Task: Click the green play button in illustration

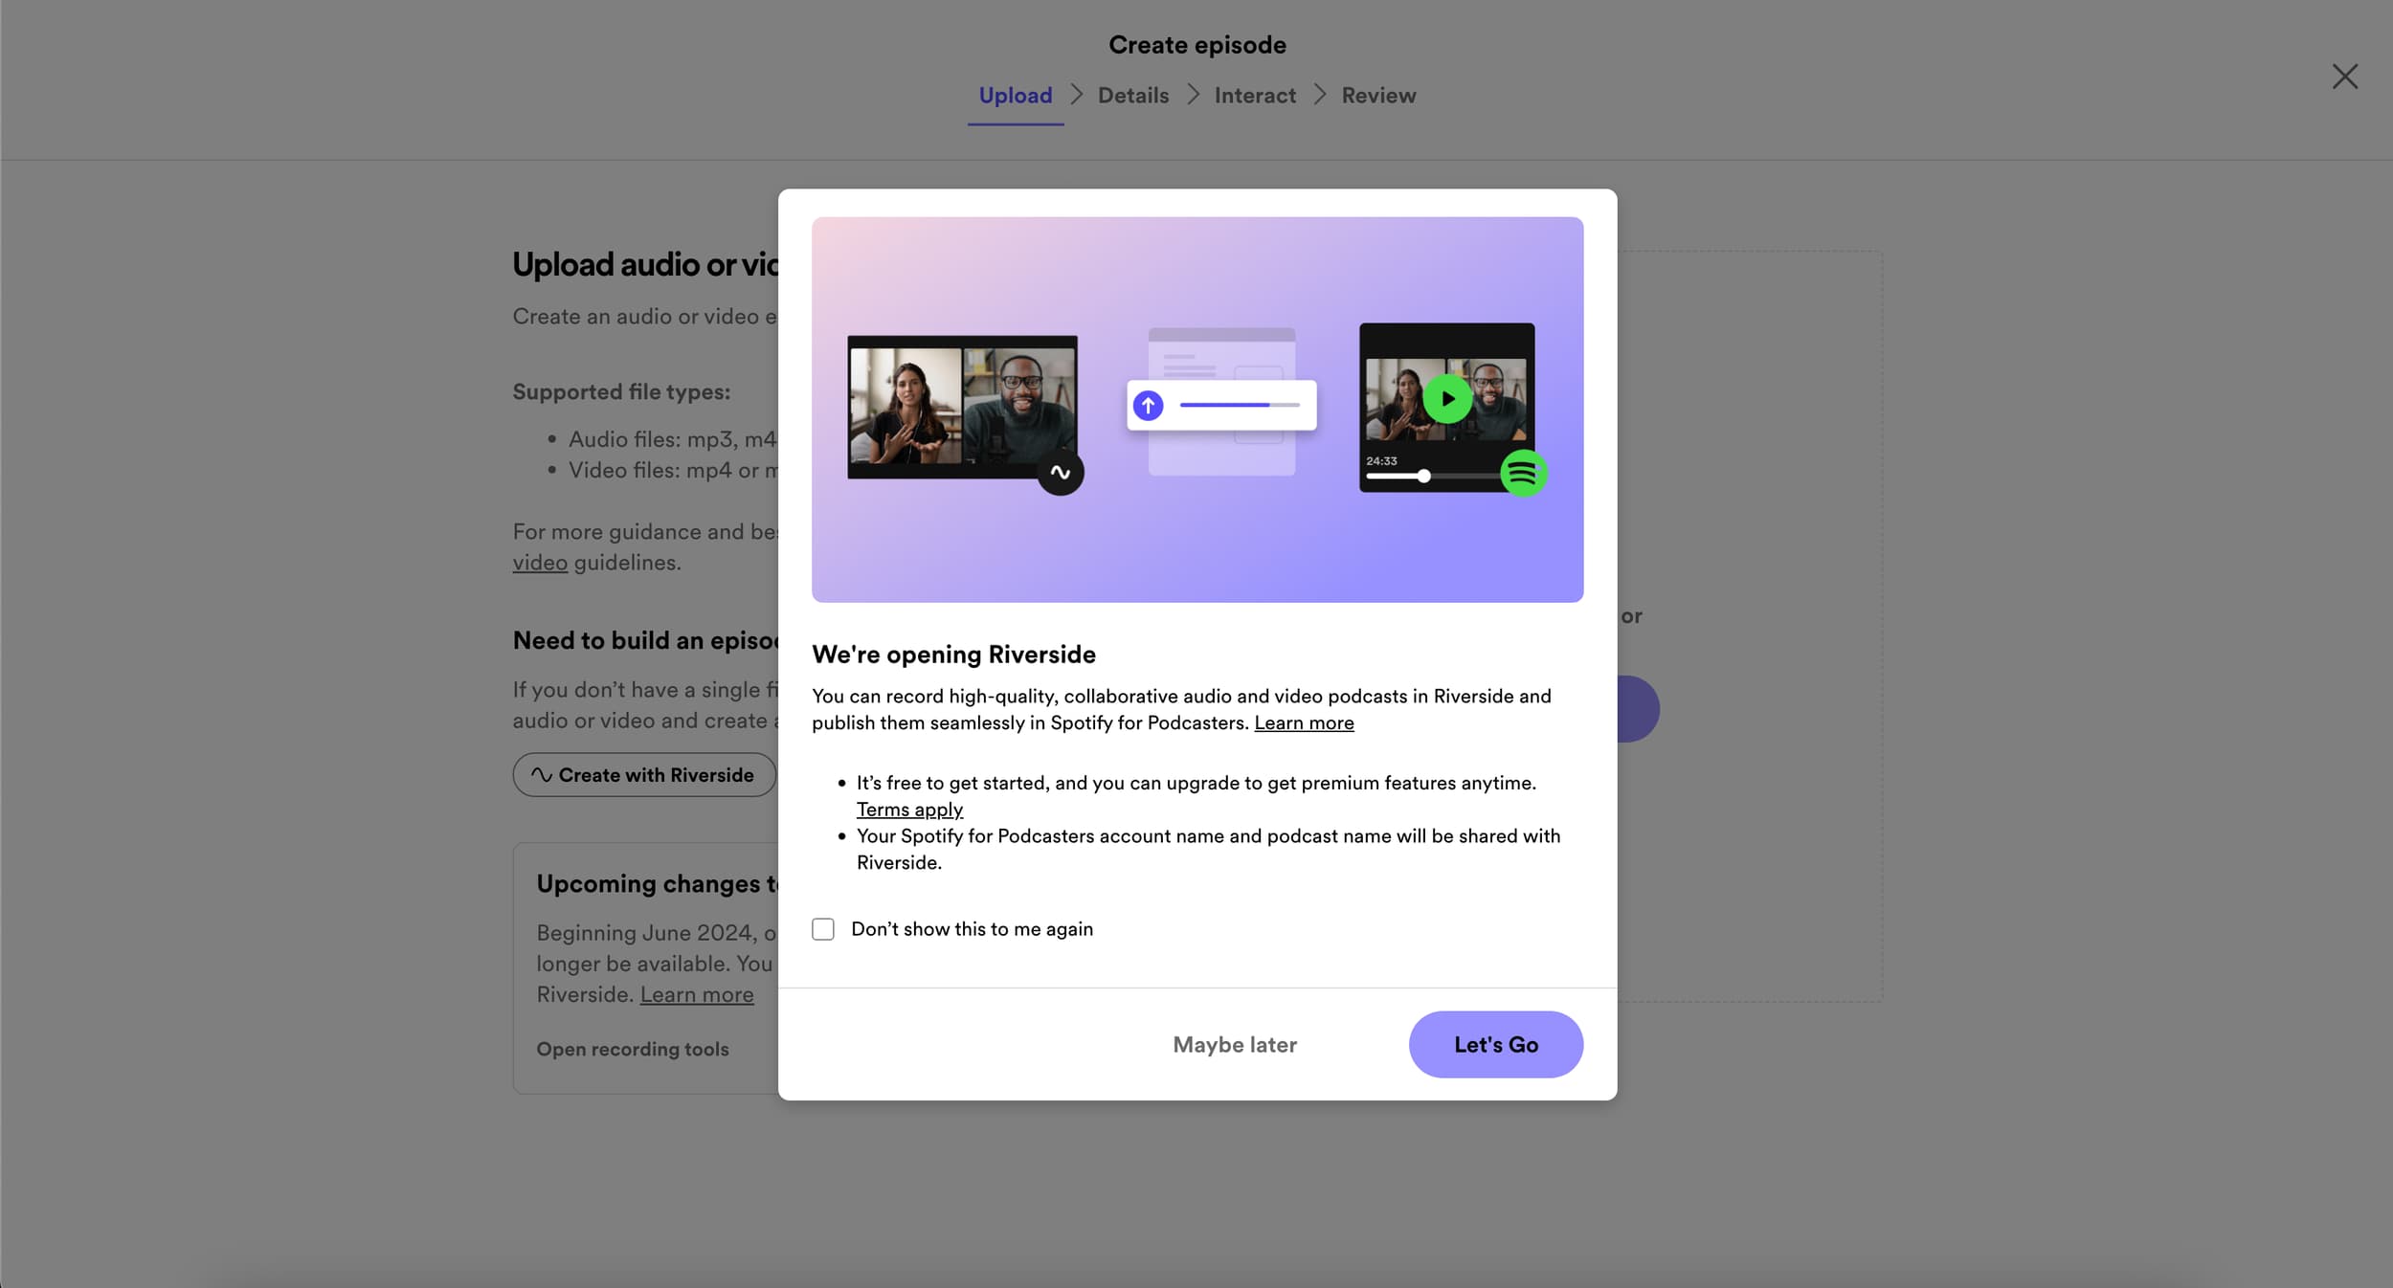Action: (1447, 399)
